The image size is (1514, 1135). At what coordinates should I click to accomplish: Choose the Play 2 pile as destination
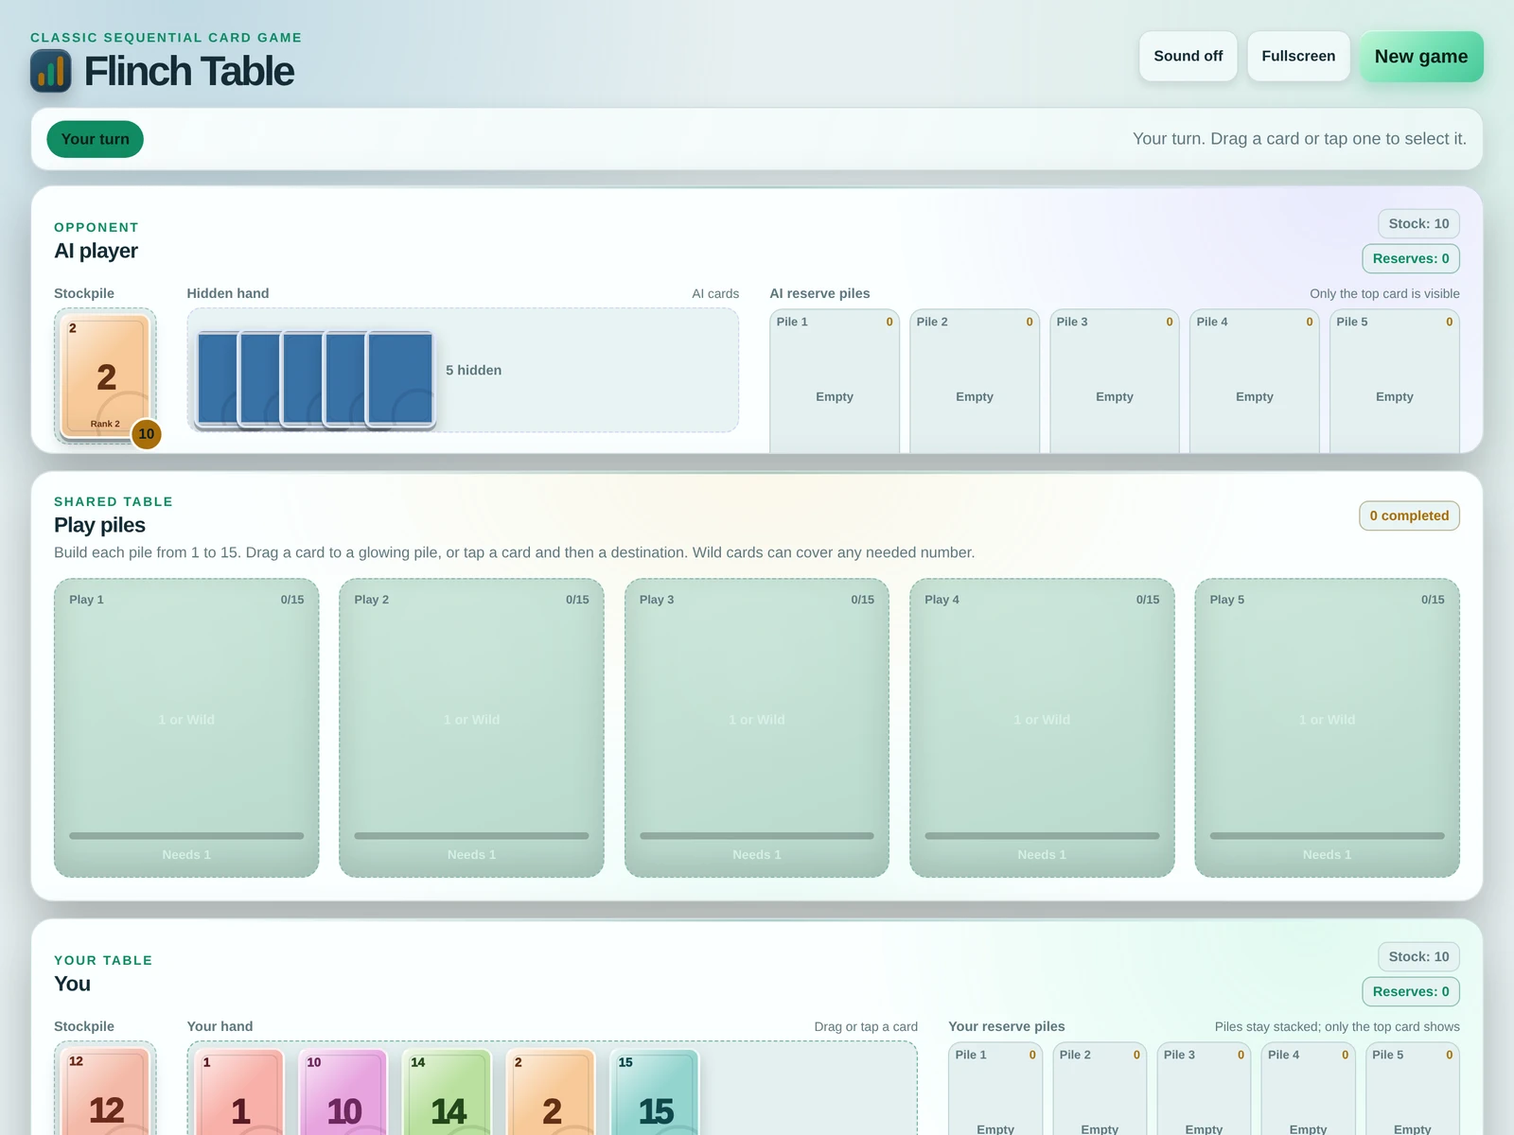pyautogui.click(x=471, y=727)
